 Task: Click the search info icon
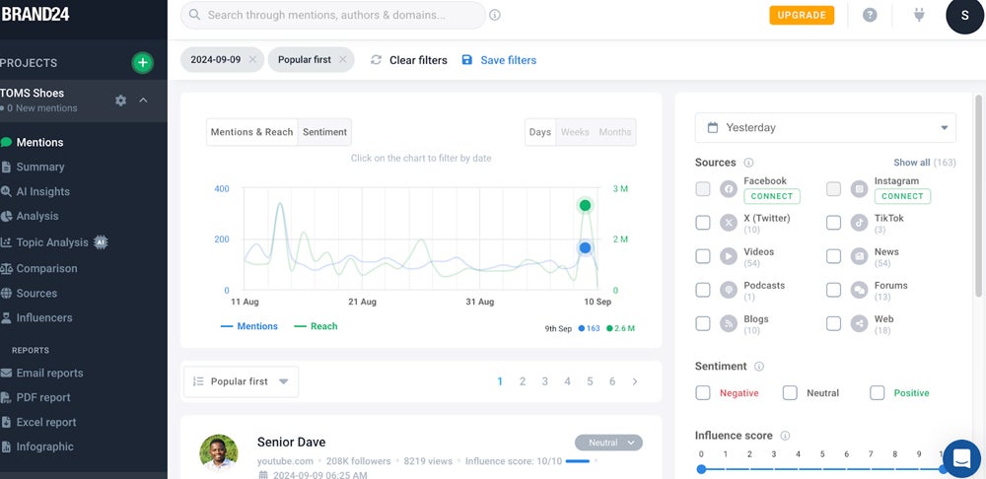pyautogui.click(x=495, y=15)
